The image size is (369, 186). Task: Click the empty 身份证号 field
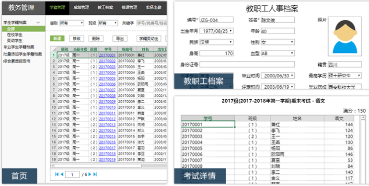coord(247,65)
